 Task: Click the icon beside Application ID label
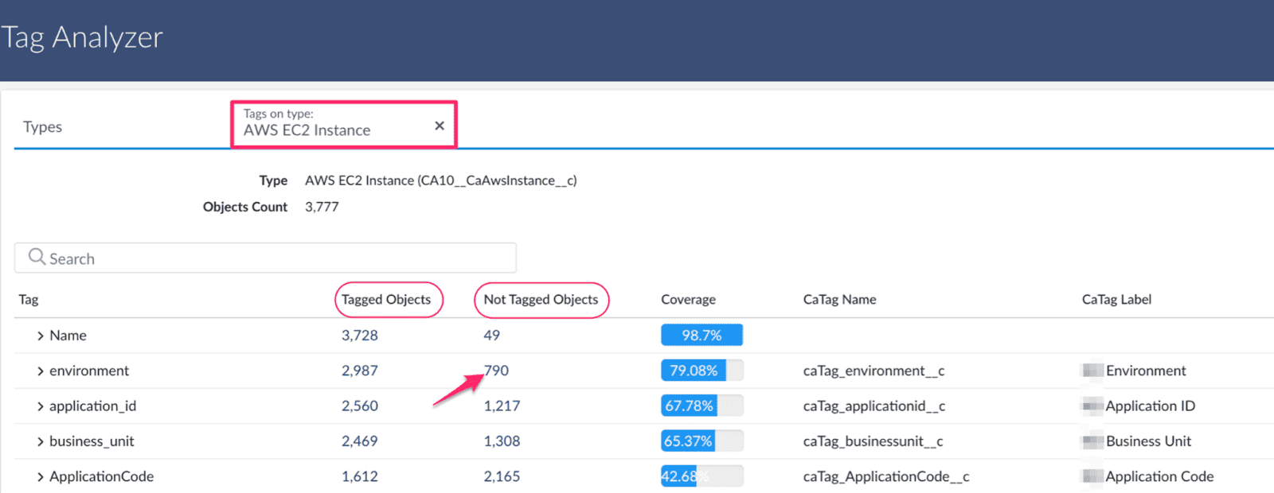click(1092, 406)
